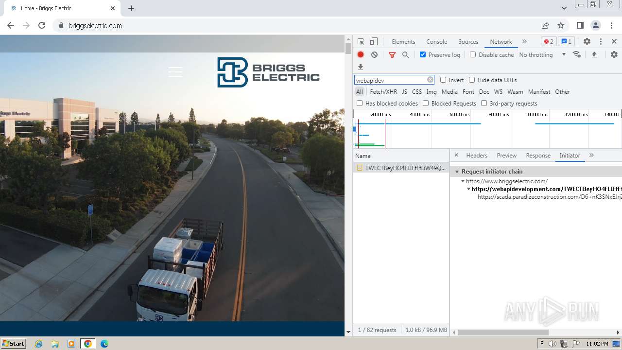Click the inspect element selector icon

(361, 42)
